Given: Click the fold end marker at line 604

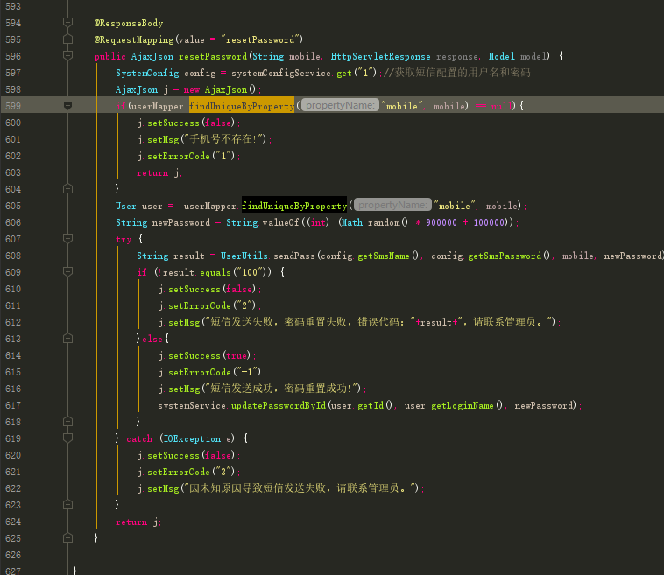Looking at the screenshot, I should pos(67,189).
